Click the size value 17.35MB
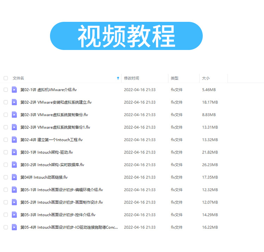 [210, 177]
